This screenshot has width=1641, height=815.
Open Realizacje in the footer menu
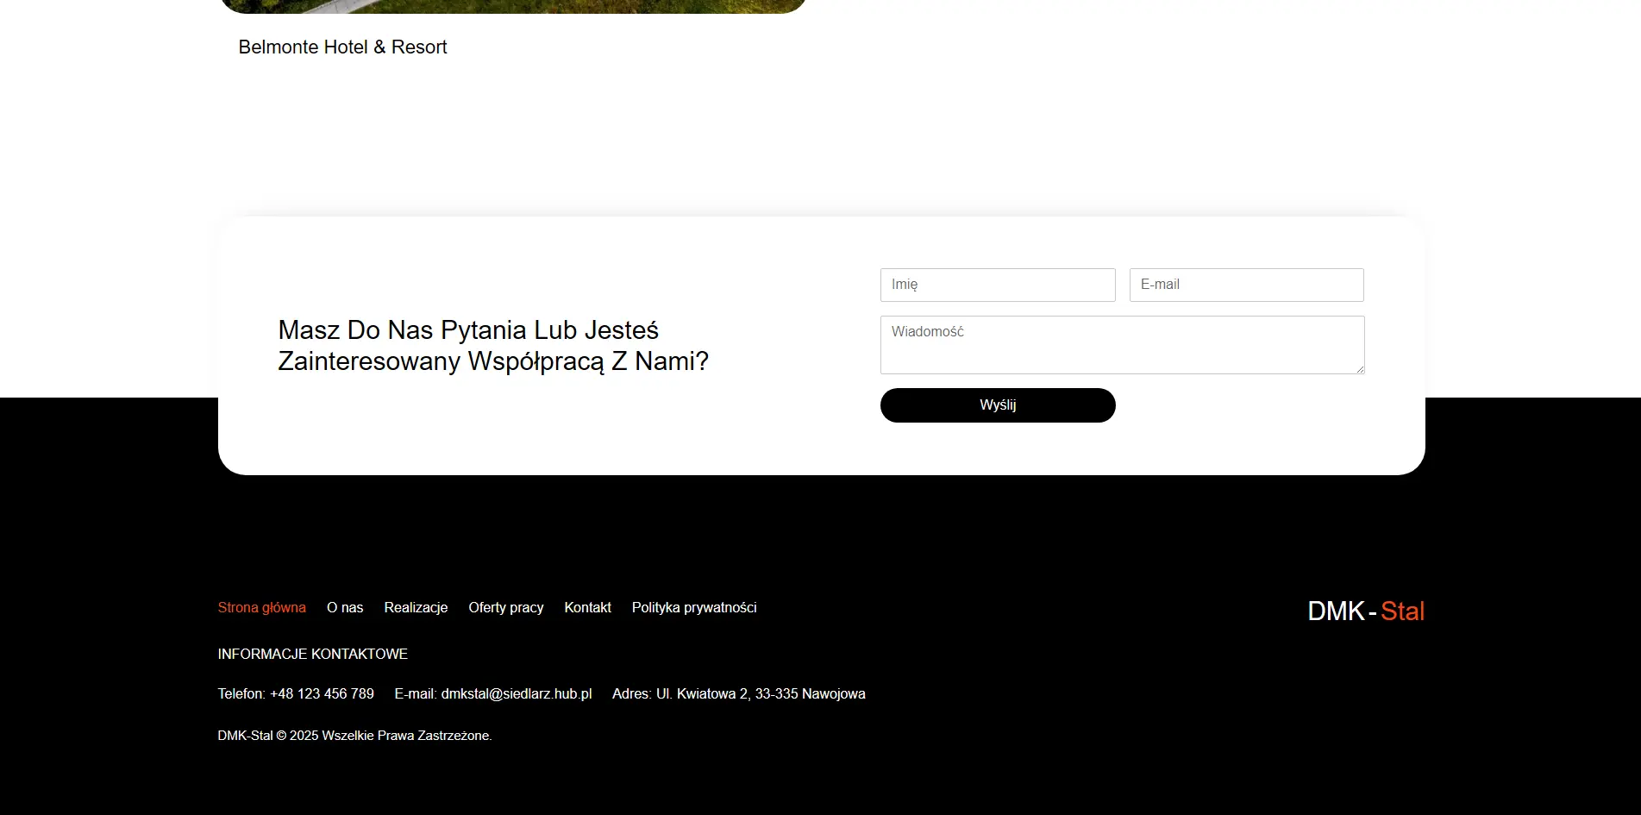pyautogui.click(x=416, y=608)
